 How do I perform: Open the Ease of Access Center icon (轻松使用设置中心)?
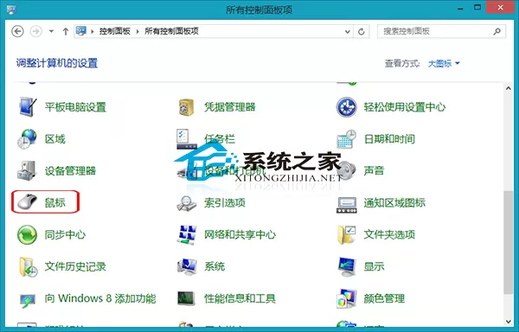346,107
